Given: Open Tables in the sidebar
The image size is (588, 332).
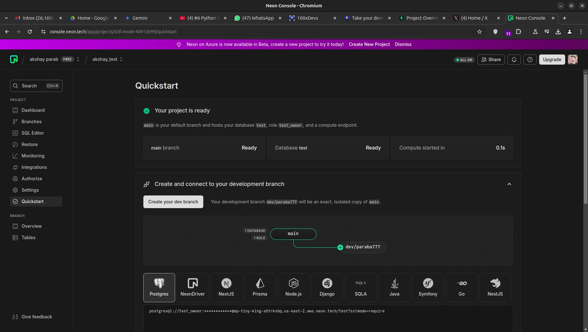Looking at the screenshot, I should click(36, 237).
